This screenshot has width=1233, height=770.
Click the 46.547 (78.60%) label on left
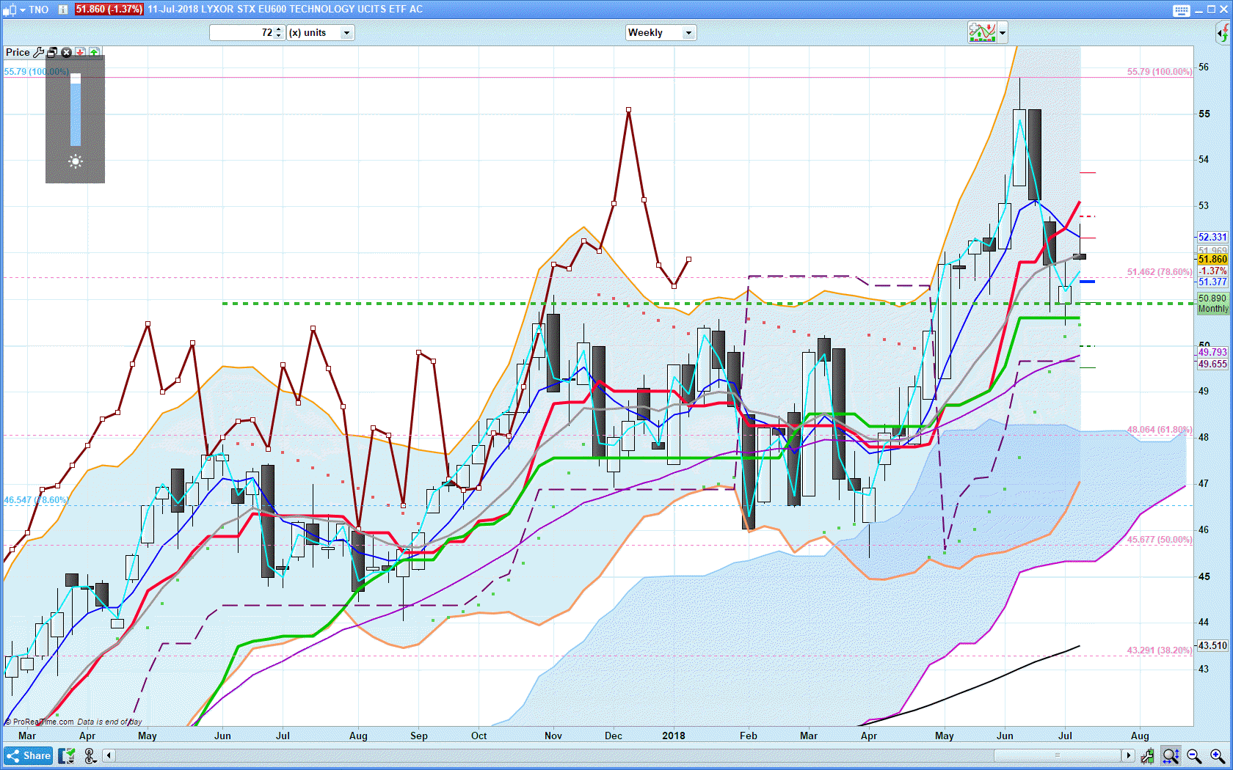[x=36, y=499]
